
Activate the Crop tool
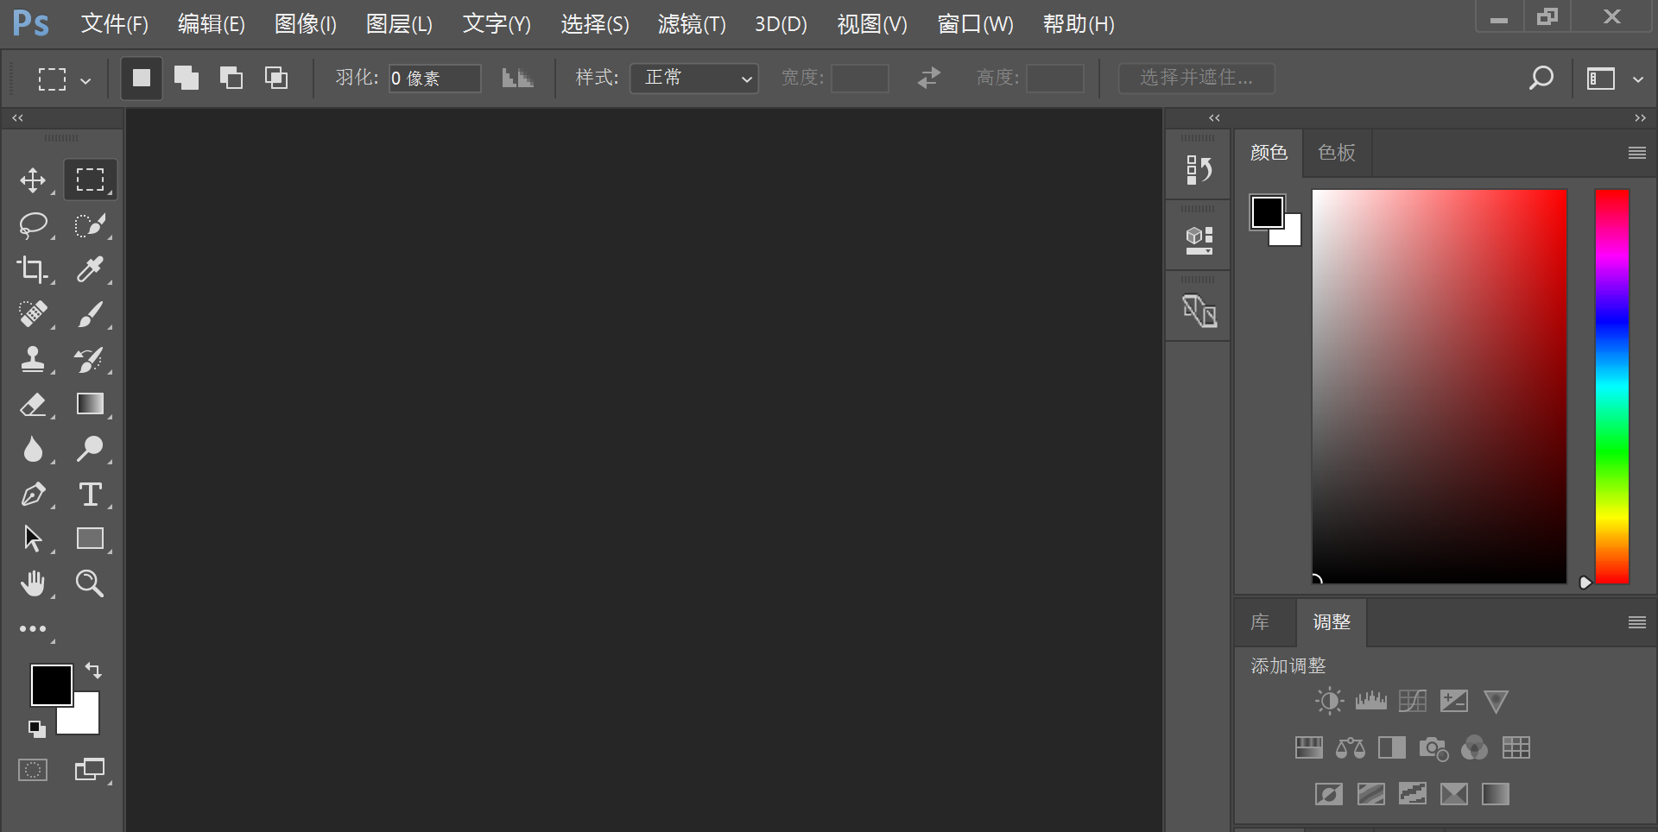point(35,269)
